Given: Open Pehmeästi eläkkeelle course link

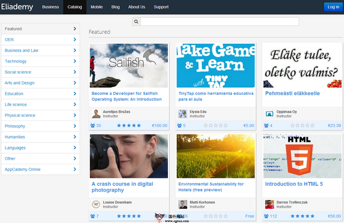Looking at the screenshot, I should pyautogui.click(x=292, y=93).
